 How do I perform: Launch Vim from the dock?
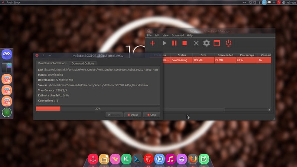point(126,159)
